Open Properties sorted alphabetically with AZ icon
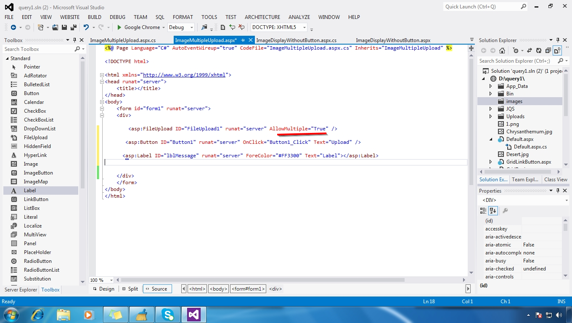This screenshot has height=323, width=572. coord(493,211)
